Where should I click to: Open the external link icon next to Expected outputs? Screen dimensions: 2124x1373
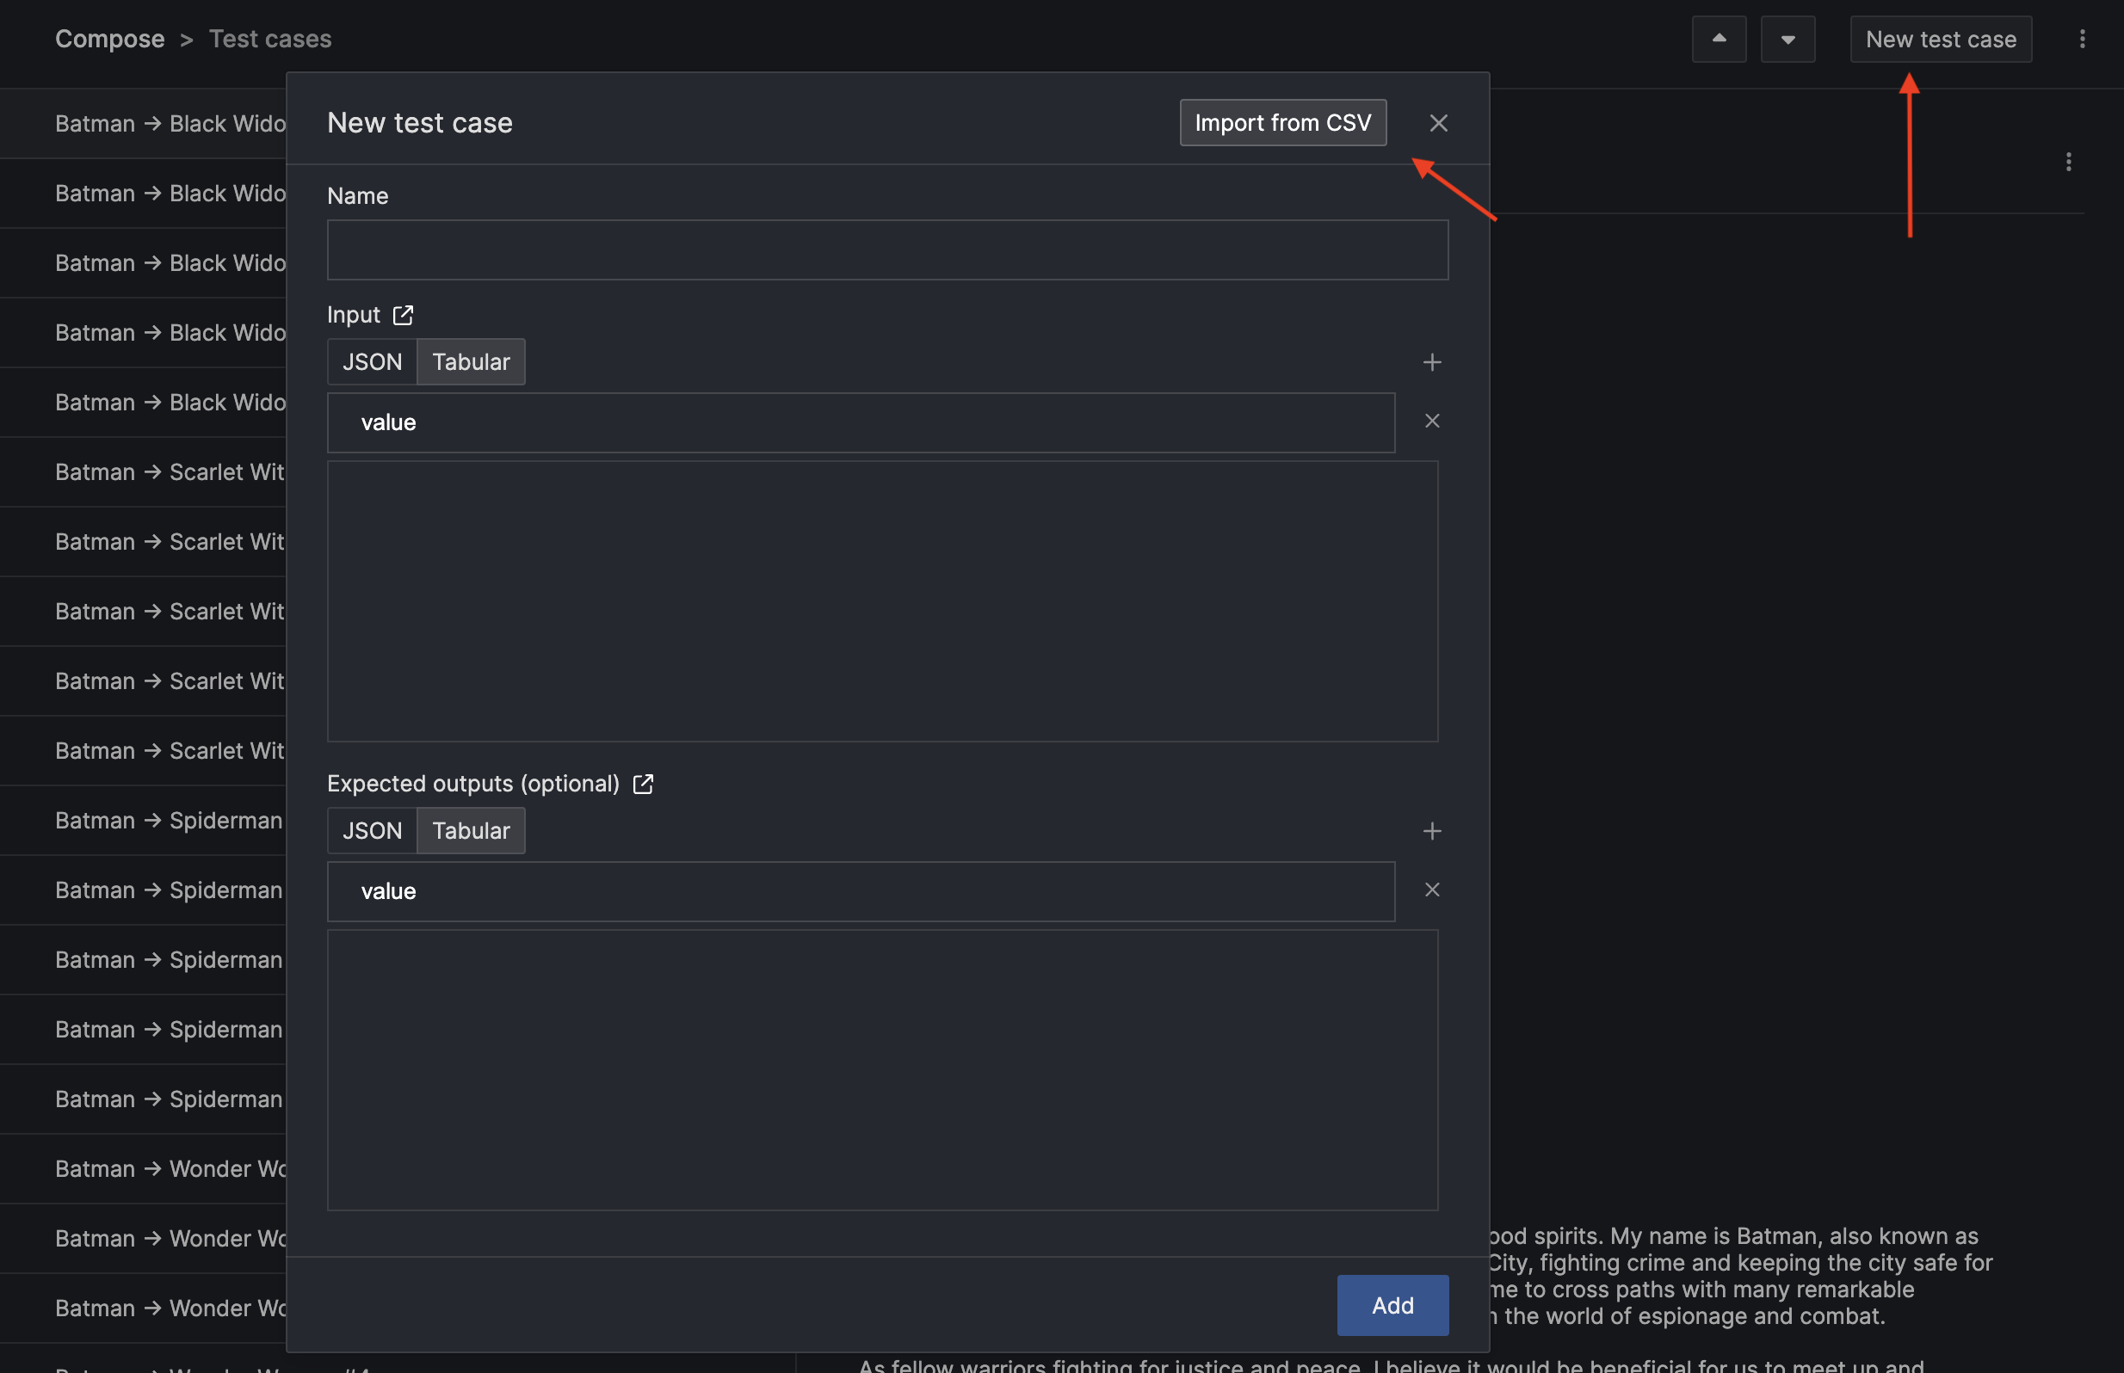pos(642,784)
